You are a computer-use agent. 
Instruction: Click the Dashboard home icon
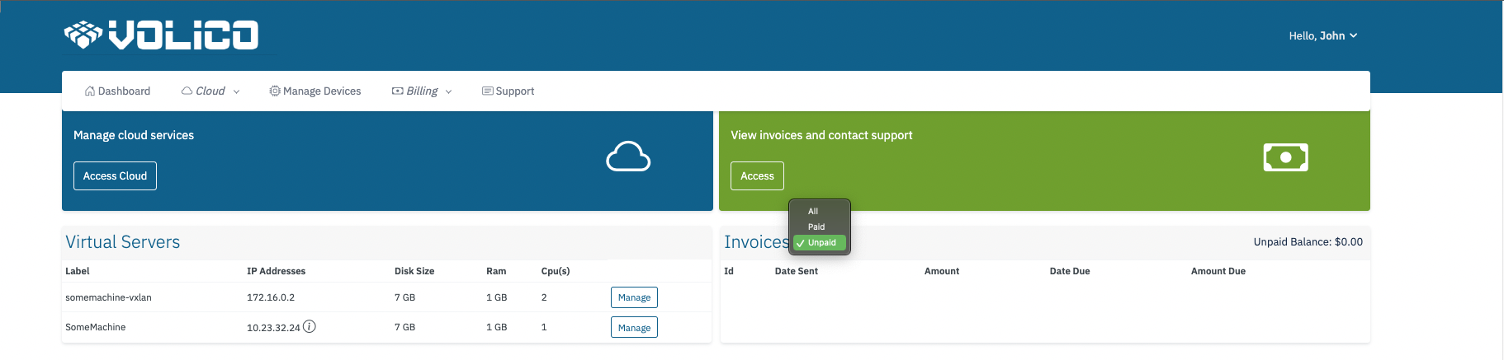coord(90,91)
